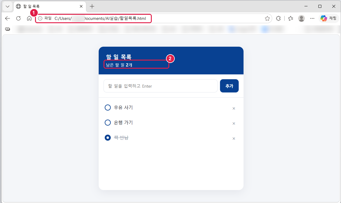This screenshot has width=341, height=203.
Task: Click the 남은 할 일 2개 counter
Action: [x=119, y=65]
